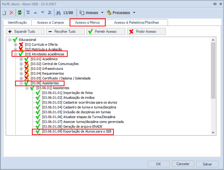Click the Recolher Tudo button
Viewport: 224px width, 170px height.
(65, 31)
